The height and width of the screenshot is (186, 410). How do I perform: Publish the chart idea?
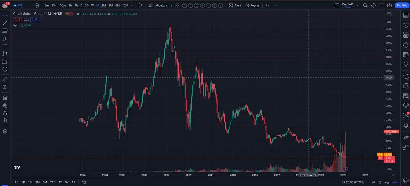(402, 5)
